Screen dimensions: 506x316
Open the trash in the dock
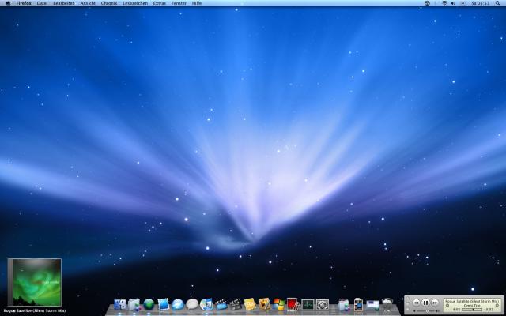(387, 304)
